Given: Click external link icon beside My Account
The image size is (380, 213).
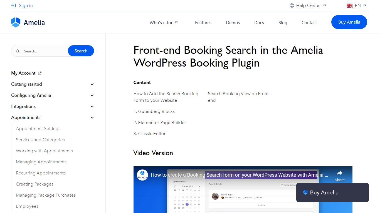Looking at the screenshot, I should 40,73.
